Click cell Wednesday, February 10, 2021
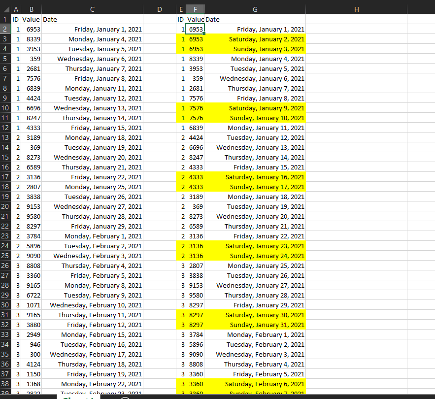435x399 pixels. point(93,305)
